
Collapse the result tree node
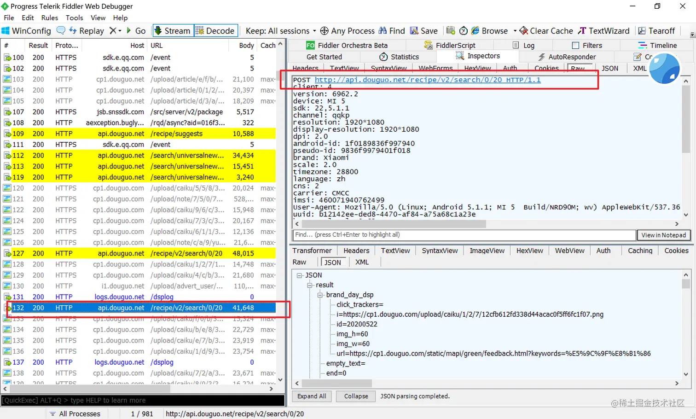(x=310, y=285)
